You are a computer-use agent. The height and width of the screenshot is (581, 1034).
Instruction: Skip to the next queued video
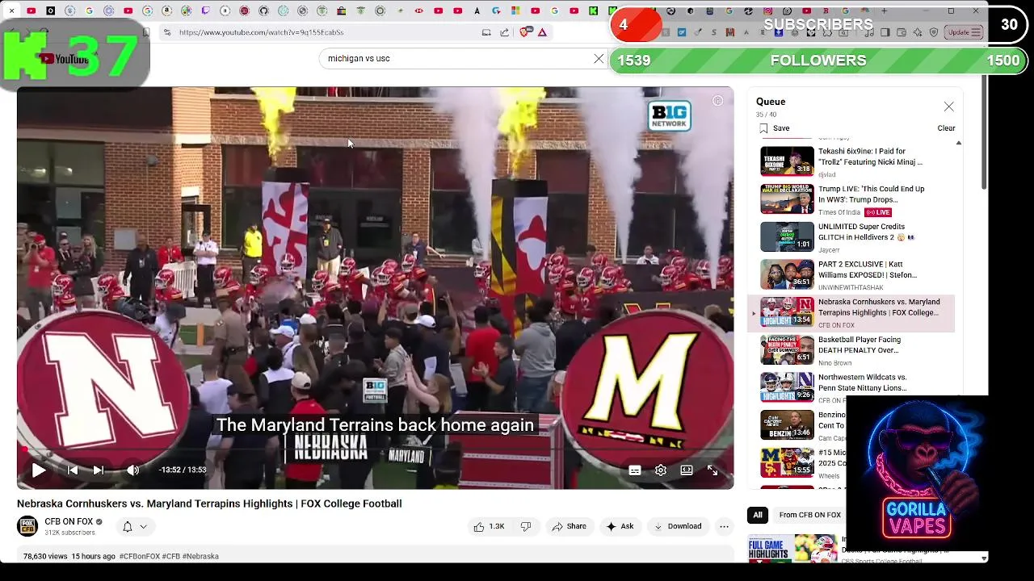[99, 470]
